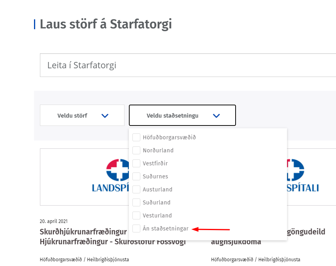The width and height of the screenshot is (336, 266).
Task: Click the Laus störf á Starfatorgi heading
Action: [106, 24]
